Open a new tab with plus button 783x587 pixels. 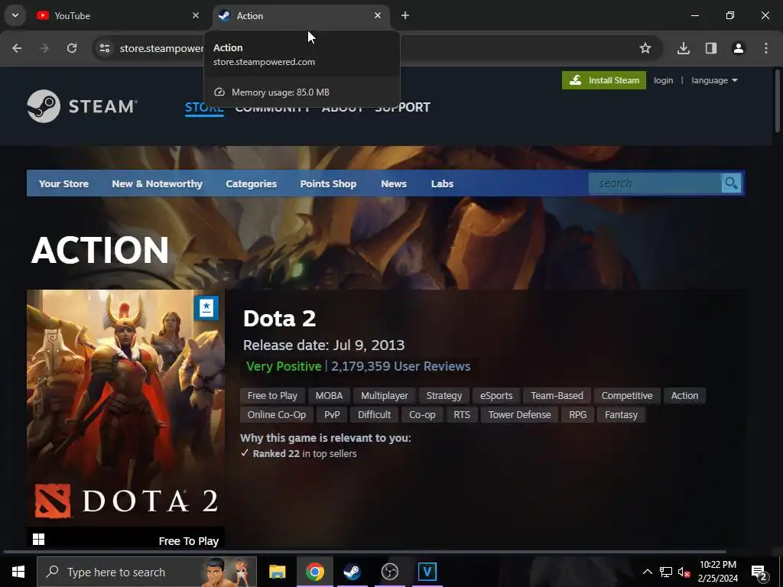405,15
